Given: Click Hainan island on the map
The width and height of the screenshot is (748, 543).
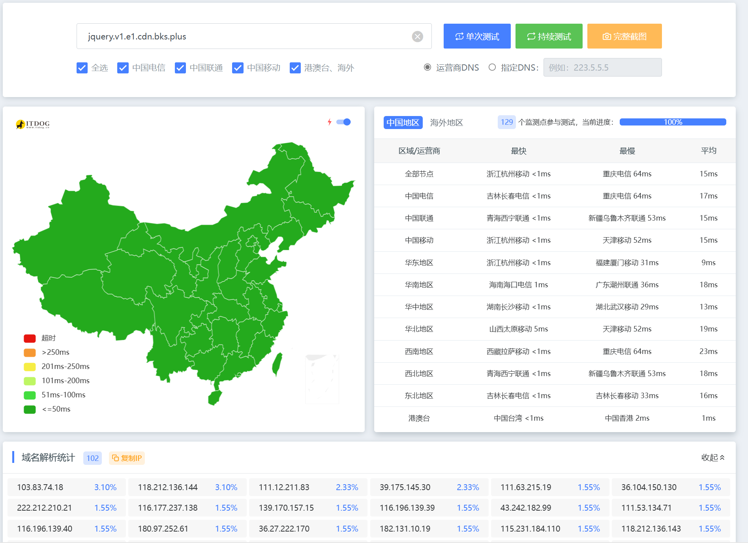Looking at the screenshot, I should [x=215, y=397].
